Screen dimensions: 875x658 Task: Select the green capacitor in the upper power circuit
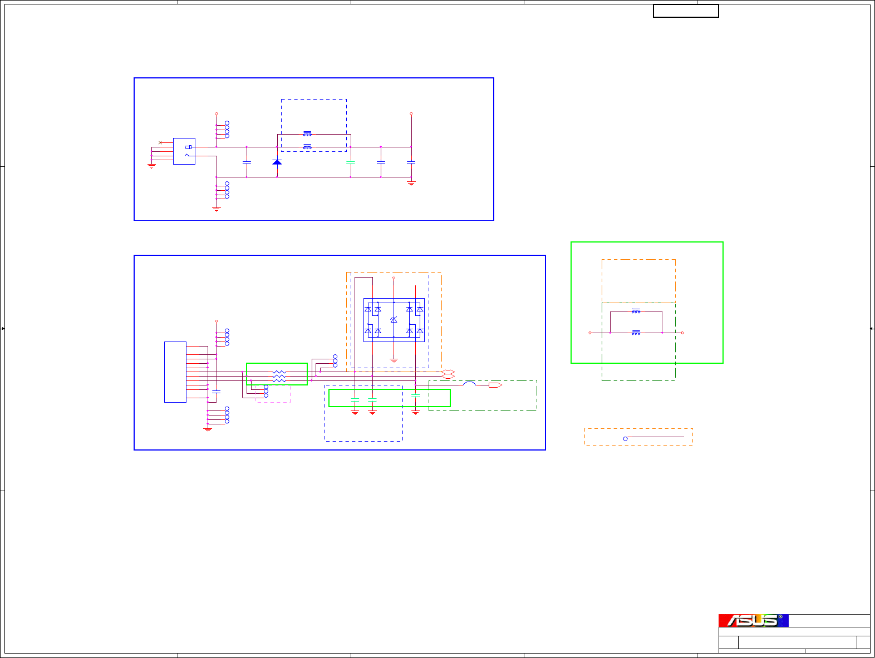(350, 162)
